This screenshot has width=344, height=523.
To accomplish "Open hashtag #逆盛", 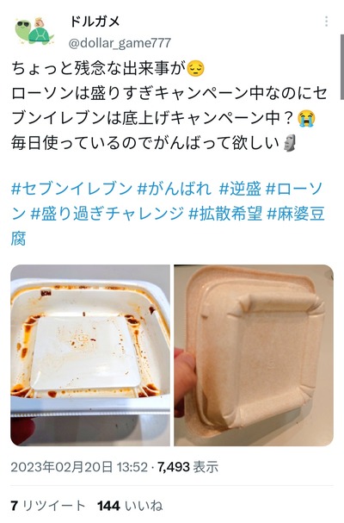I will (x=240, y=189).
